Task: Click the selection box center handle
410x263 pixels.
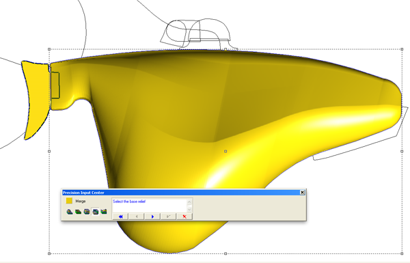Action: pos(225,151)
